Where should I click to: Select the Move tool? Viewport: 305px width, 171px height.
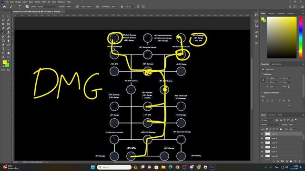click(x=3, y=16)
